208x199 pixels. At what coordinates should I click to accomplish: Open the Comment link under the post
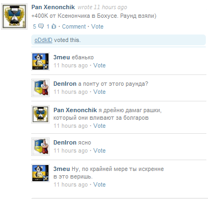coord(74,26)
